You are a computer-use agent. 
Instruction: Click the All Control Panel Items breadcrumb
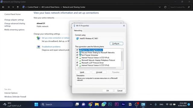point(50,7)
